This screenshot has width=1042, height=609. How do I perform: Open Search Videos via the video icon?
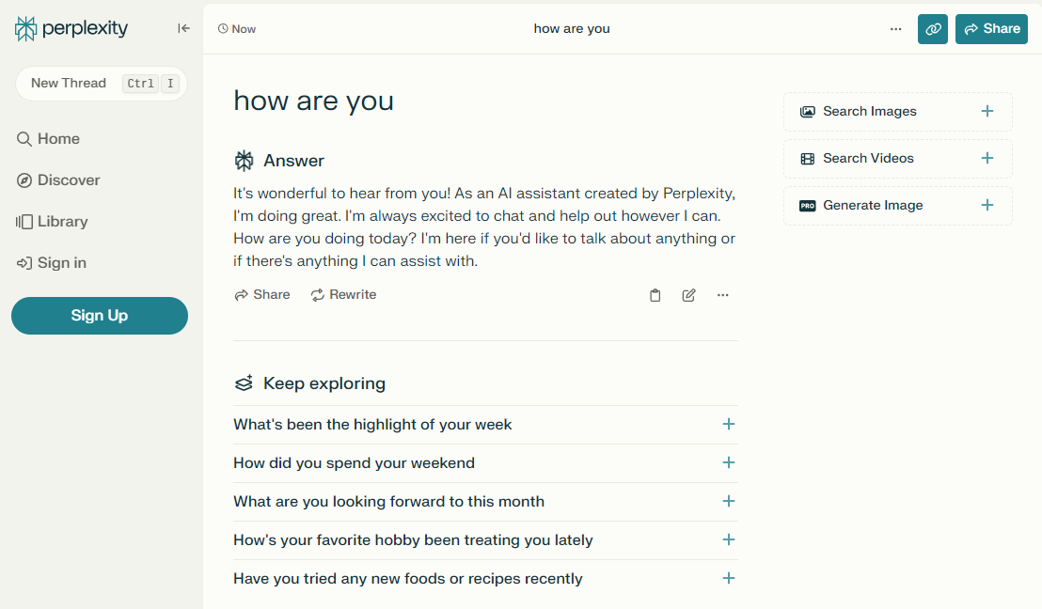click(808, 158)
